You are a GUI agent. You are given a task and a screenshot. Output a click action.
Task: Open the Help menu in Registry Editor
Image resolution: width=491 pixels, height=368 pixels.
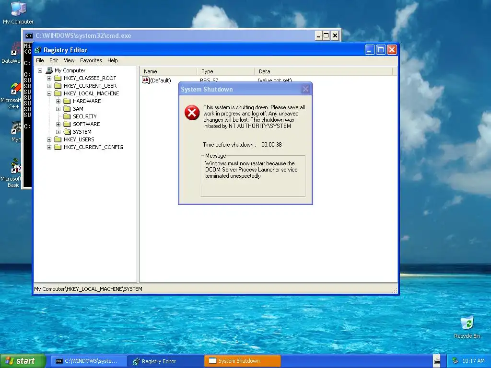(112, 60)
